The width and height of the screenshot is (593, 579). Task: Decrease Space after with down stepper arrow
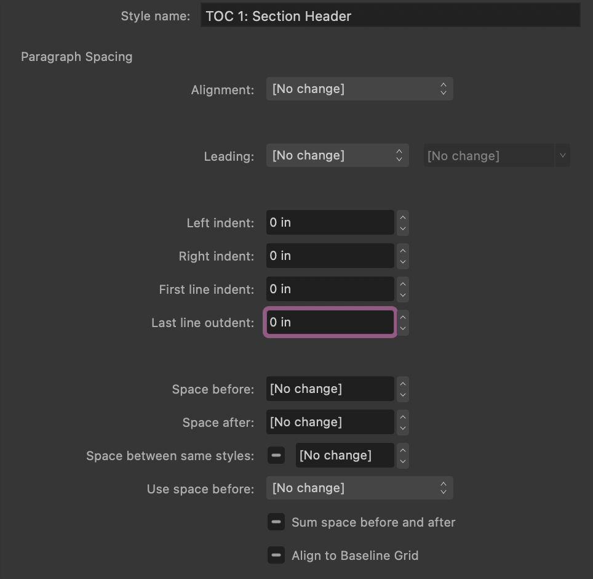[x=403, y=428]
